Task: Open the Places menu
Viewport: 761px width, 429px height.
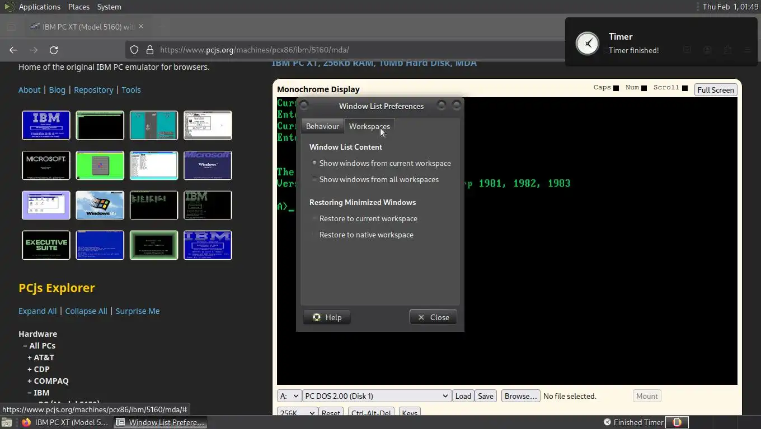Action: coord(79,7)
